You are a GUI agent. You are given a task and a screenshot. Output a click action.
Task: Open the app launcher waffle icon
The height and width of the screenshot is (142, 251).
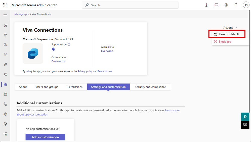tap(5, 5)
